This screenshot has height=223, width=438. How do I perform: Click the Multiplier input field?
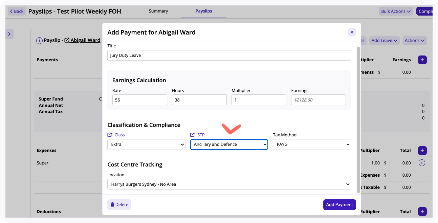pyautogui.click(x=259, y=100)
